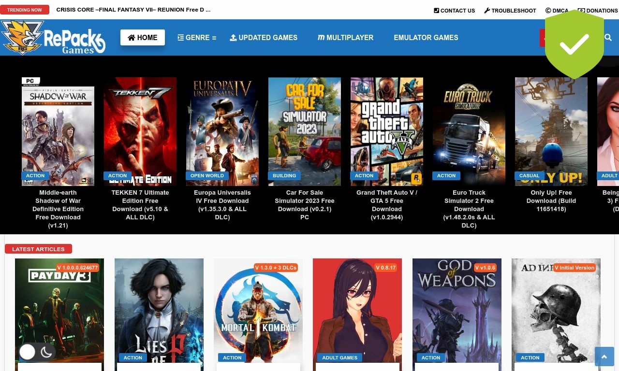619x371 pixels.
Task: Toggle the dark mode switch
Action: click(37, 352)
